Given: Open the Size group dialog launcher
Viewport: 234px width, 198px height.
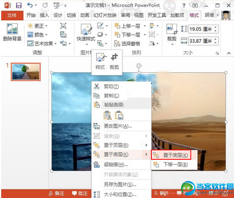Looking at the screenshot, I should click(x=217, y=53).
